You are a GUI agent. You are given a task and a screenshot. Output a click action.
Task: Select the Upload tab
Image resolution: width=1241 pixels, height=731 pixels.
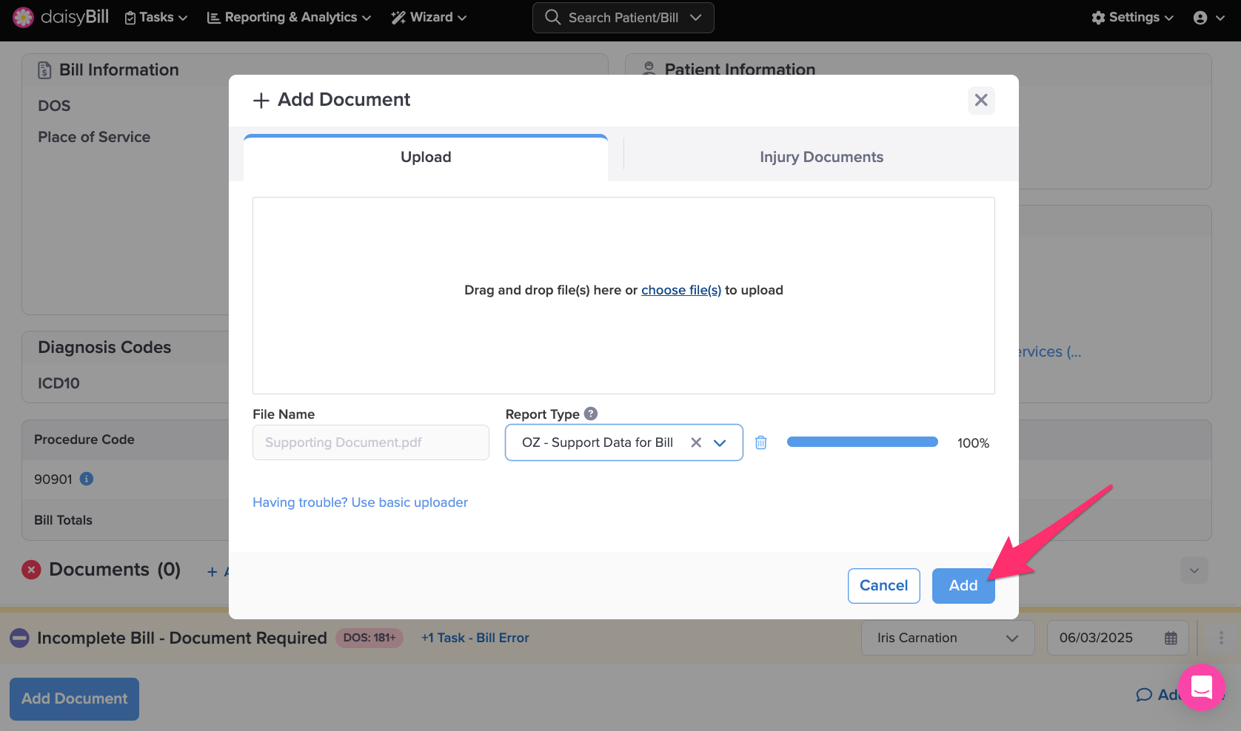(x=426, y=157)
